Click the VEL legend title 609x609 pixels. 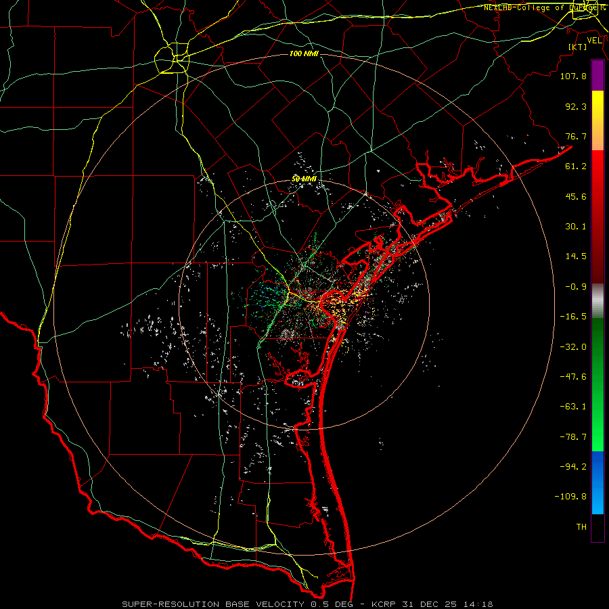(594, 41)
